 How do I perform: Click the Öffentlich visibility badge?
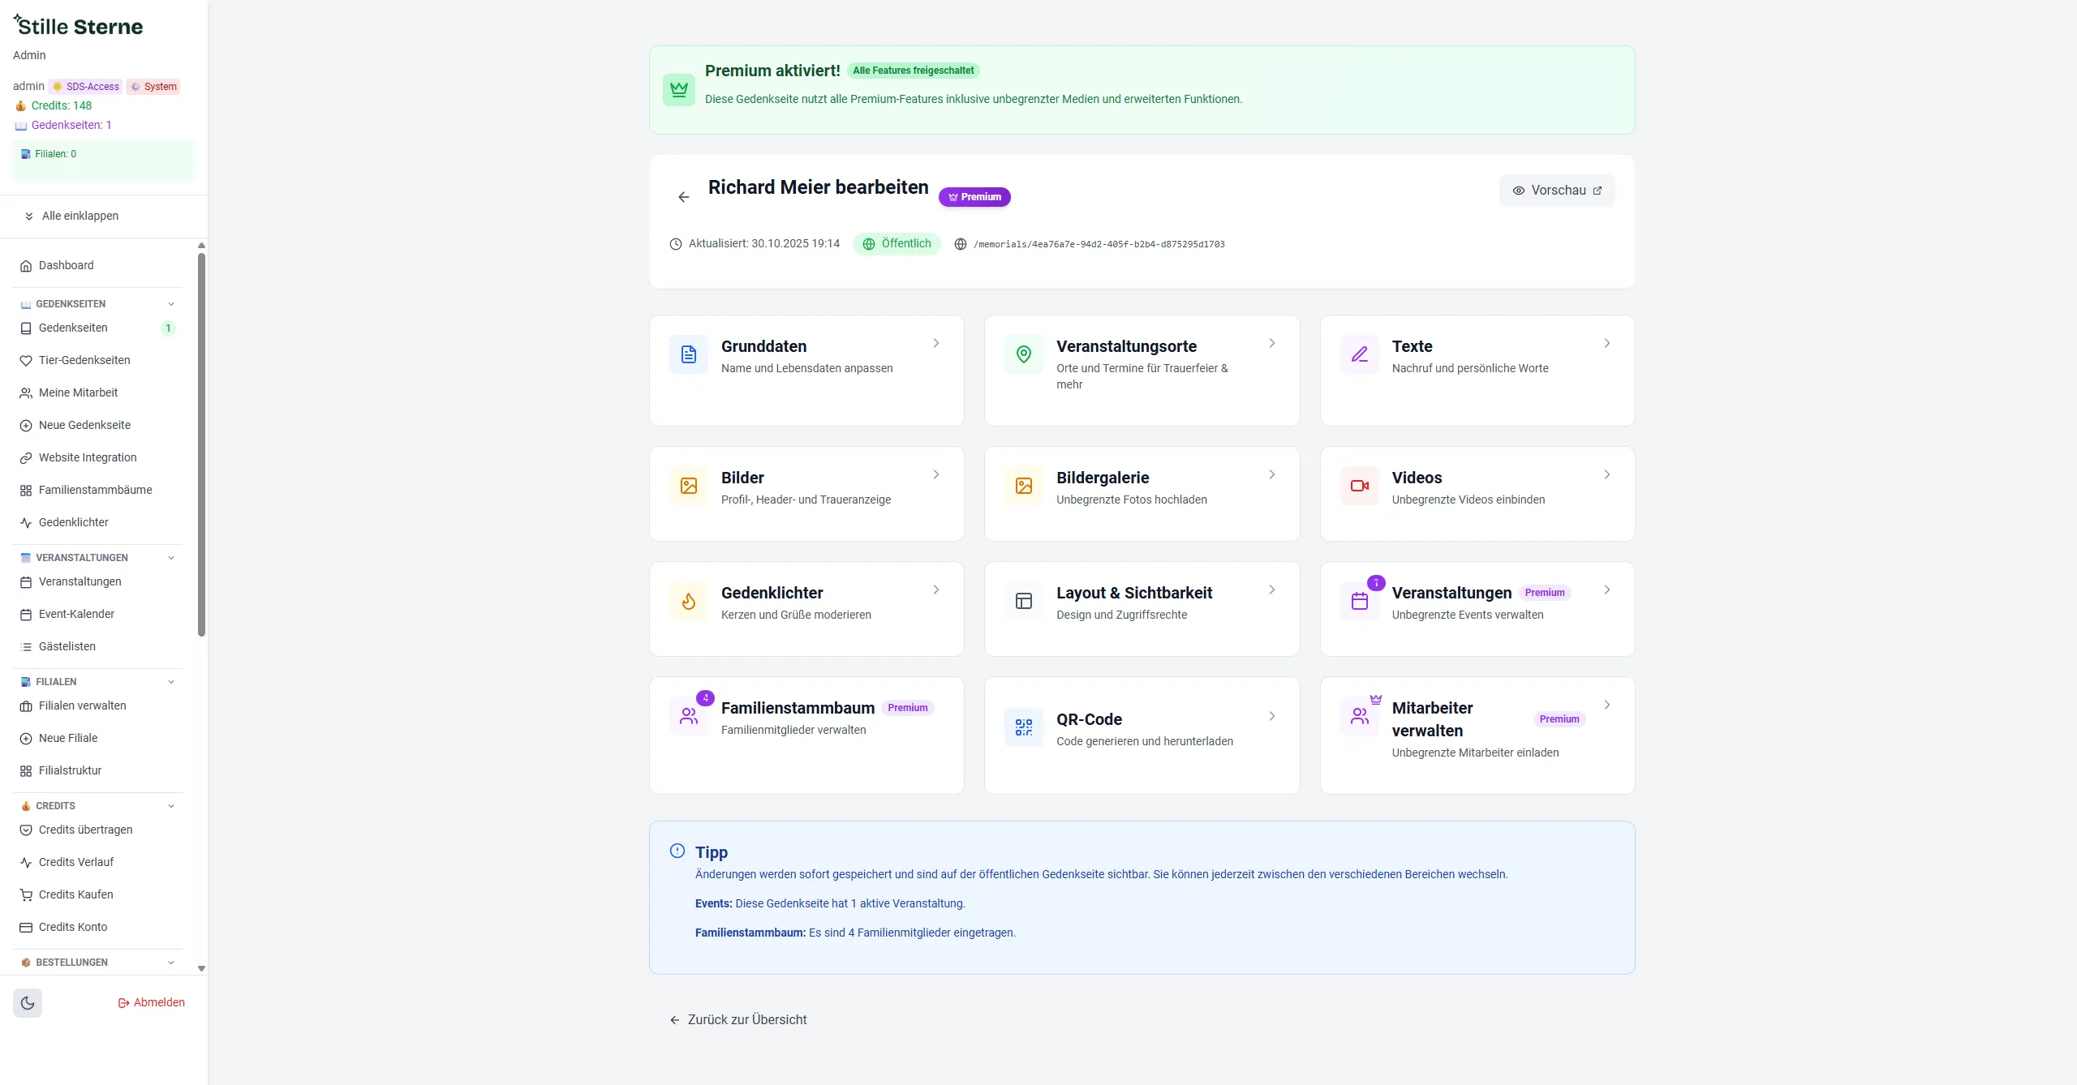pos(897,244)
